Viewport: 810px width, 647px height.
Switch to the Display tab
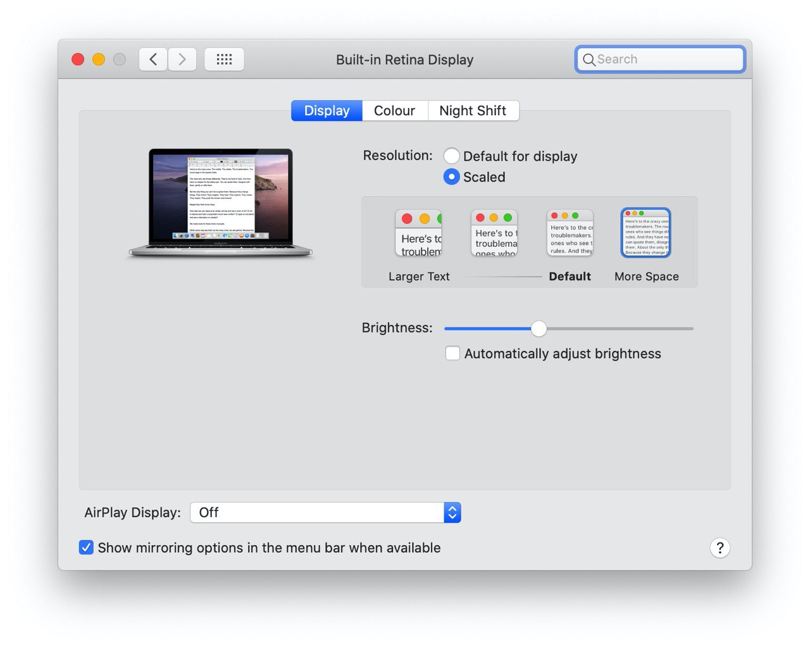327,111
